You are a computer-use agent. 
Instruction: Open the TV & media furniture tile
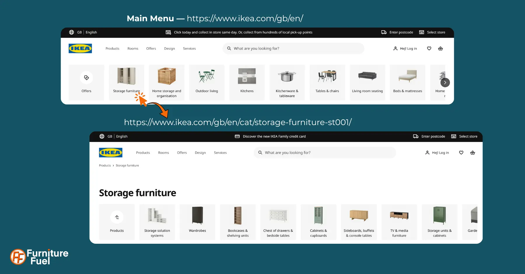click(399, 222)
